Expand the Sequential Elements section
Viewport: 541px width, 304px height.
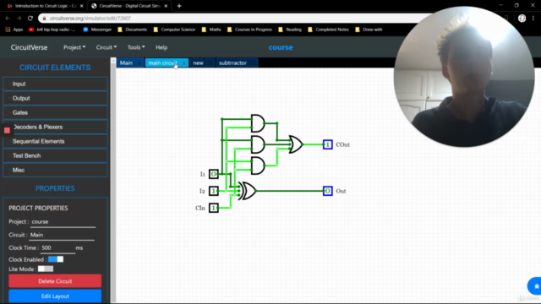tap(55, 141)
